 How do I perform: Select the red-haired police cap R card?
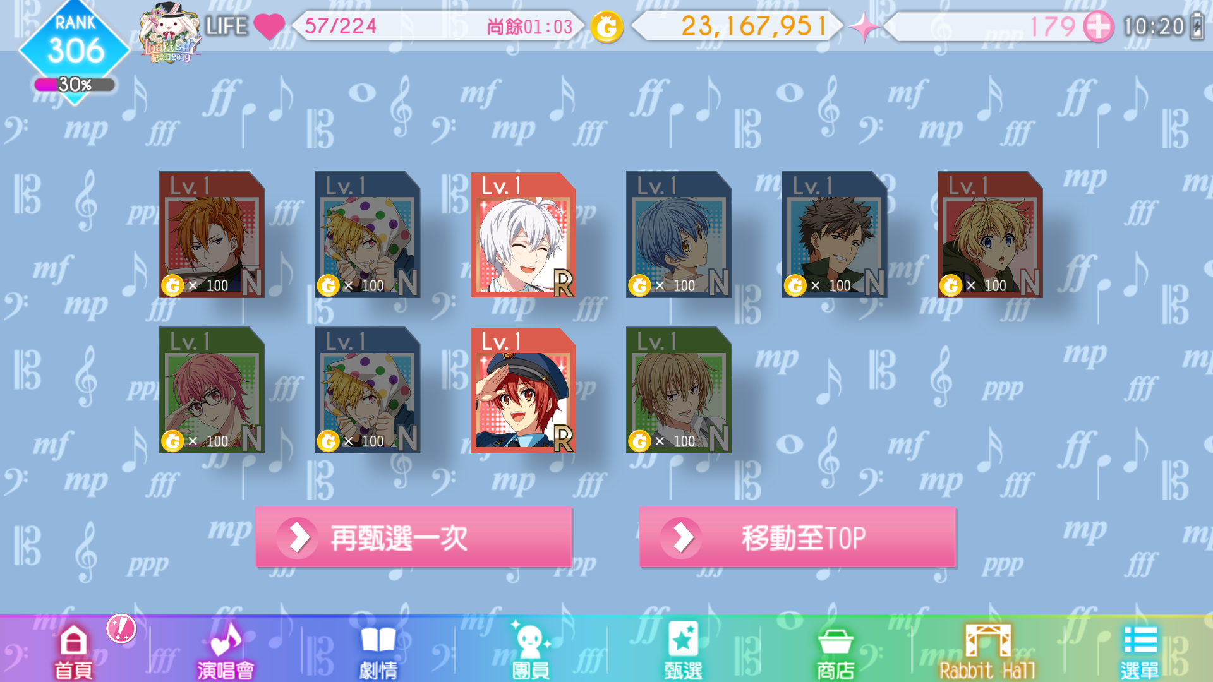[523, 390]
